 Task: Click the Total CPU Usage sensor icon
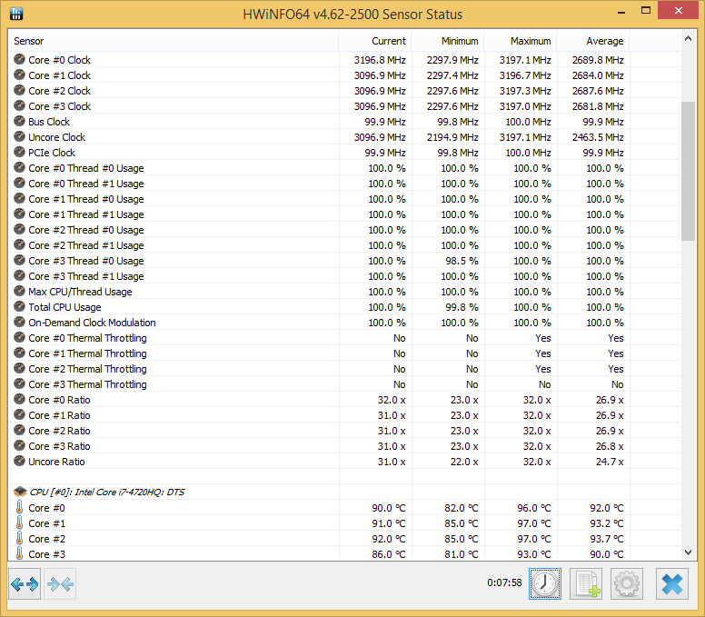point(19,307)
